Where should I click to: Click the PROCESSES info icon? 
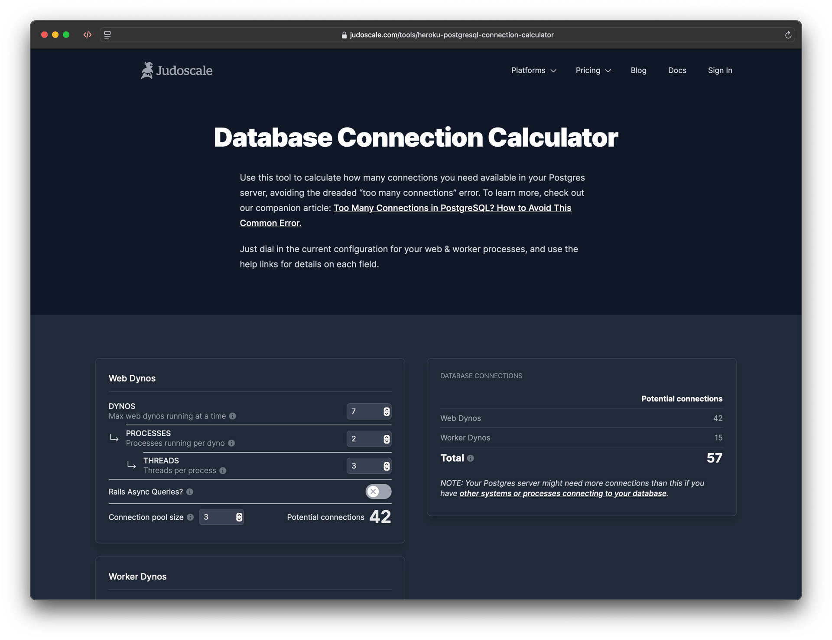tap(232, 443)
